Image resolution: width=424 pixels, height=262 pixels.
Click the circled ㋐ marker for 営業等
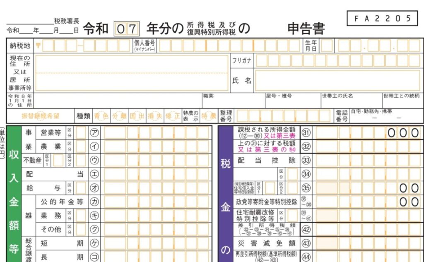(94, 133)
